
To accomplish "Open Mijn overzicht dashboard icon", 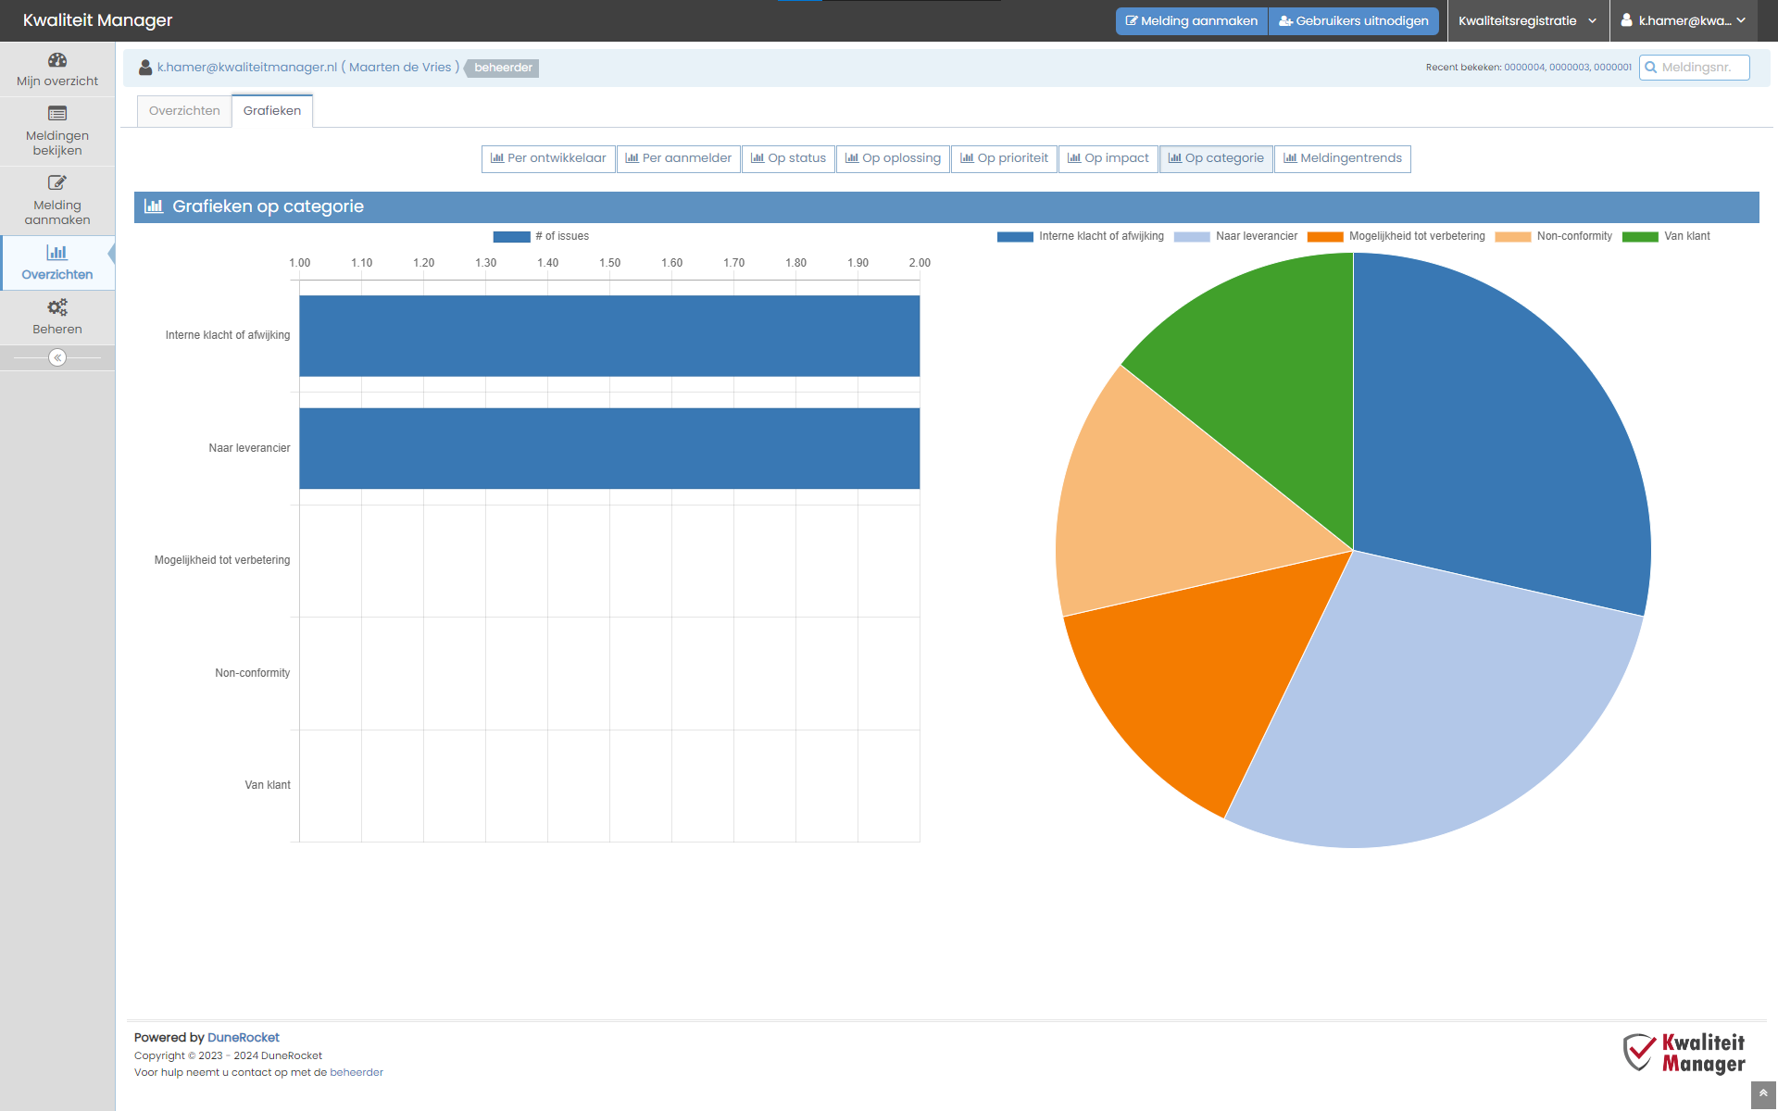I will [x=57, y=60].
